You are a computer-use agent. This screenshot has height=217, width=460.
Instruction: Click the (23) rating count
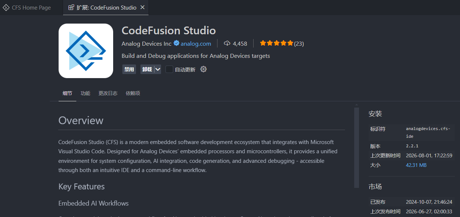tap(299, 43)
